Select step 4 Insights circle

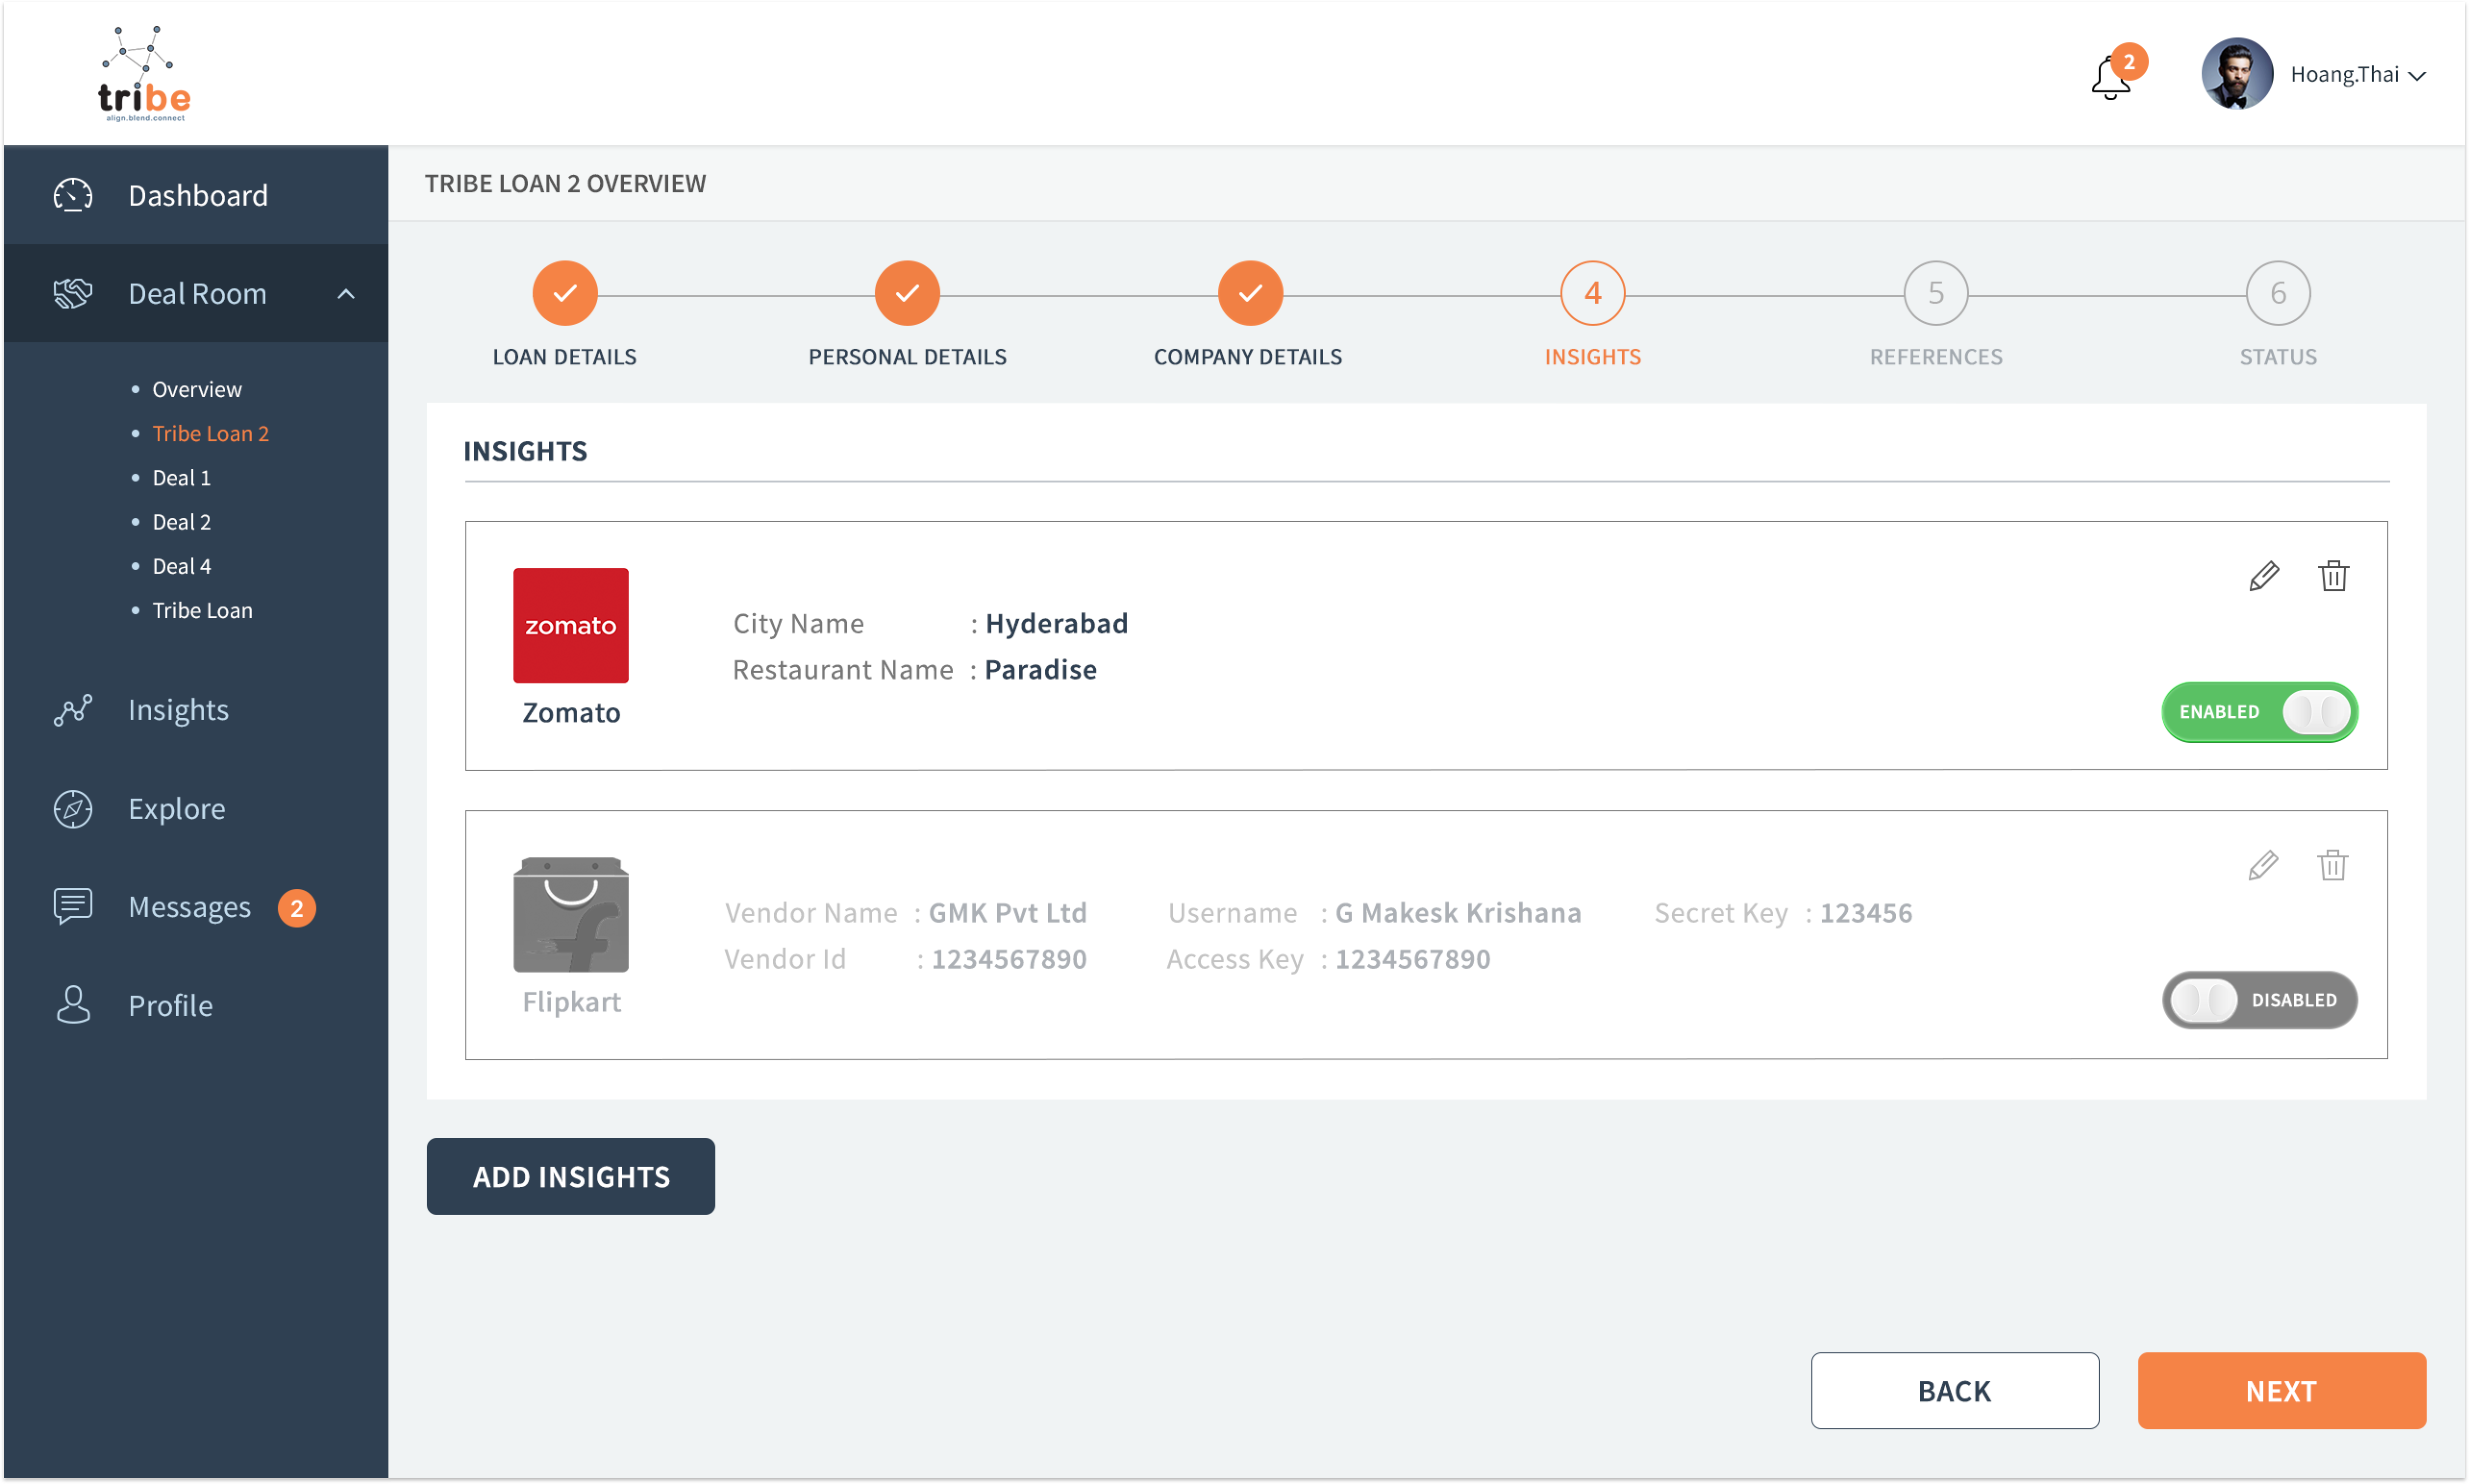tap(1593, 293)
